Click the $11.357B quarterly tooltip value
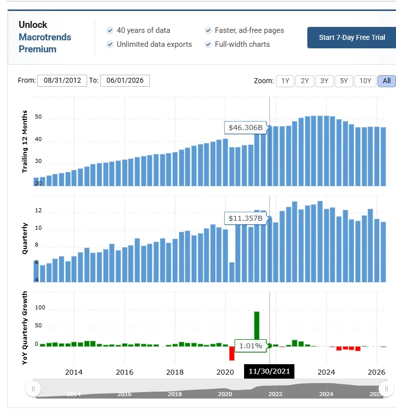 coord(246,218)
